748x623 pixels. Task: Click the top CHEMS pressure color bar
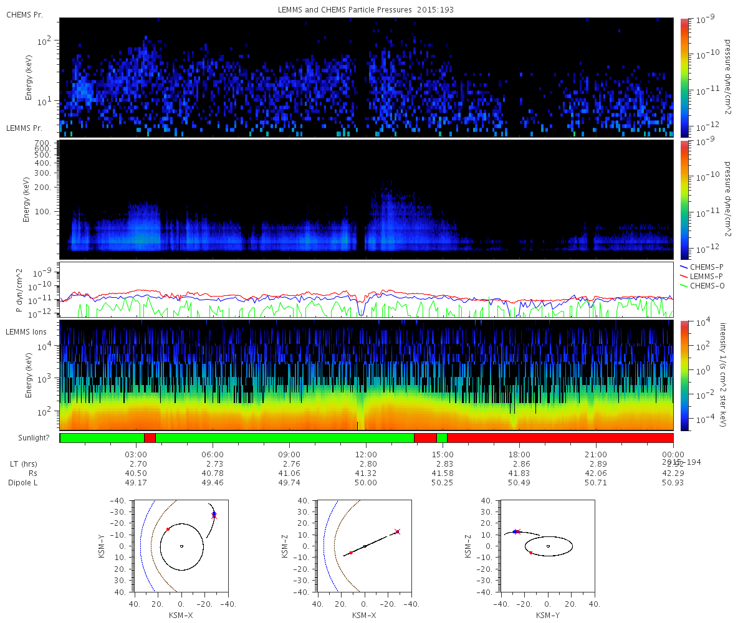click(x=684, y=77)
